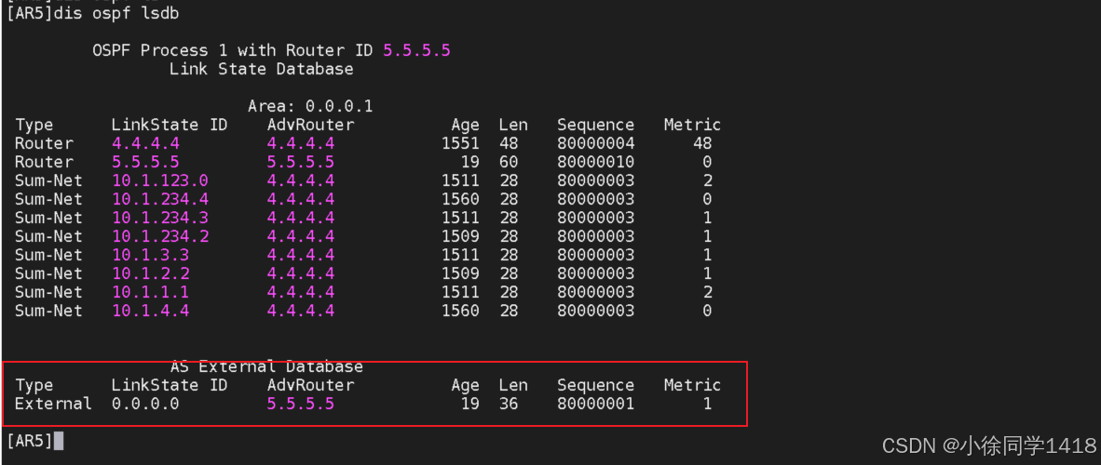1101x465 pixels.
Task: Click the 'AS External Database' heading
Action: tap(266, 366)
